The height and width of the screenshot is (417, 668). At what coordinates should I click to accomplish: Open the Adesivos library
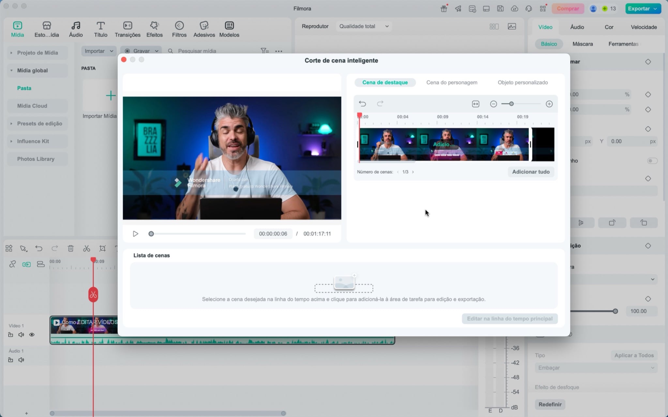click(204, 25)
